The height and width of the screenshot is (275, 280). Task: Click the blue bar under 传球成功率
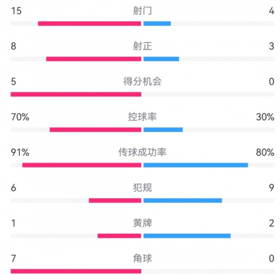(x=195, y=165)
